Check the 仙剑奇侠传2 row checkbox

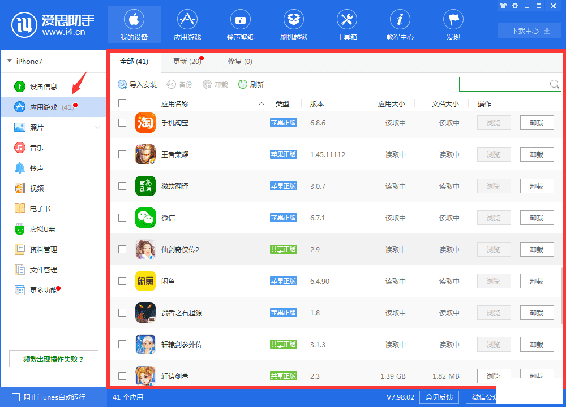click(122, 249)
